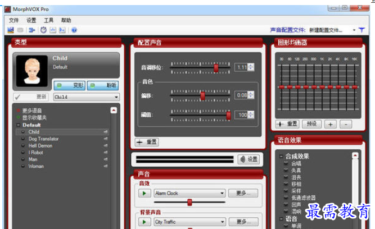Collapse the 语音 (voice) effects group

pyautogui.click(x=281, y=219)
